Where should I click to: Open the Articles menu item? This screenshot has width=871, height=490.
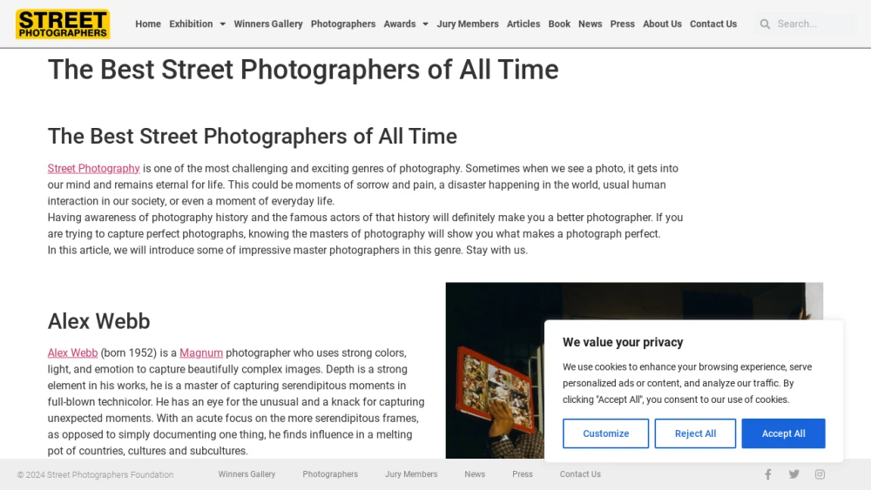pos(523,23)
